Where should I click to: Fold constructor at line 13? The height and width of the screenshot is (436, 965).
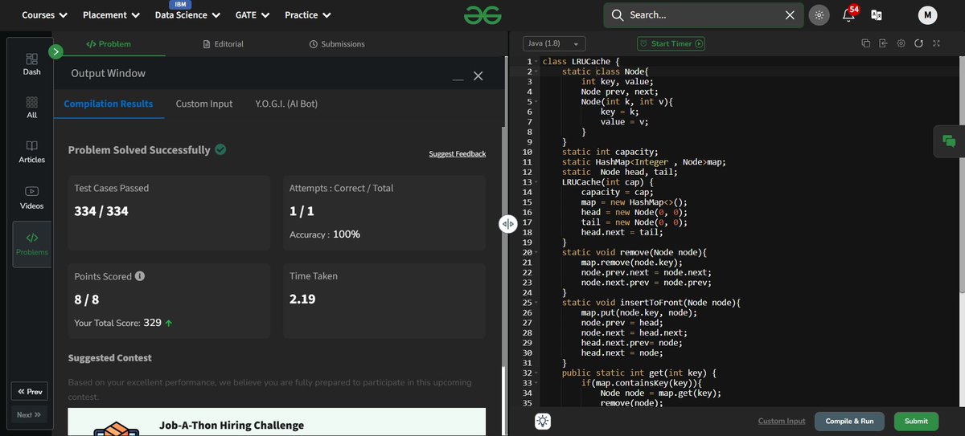click(x=536, y=182)
